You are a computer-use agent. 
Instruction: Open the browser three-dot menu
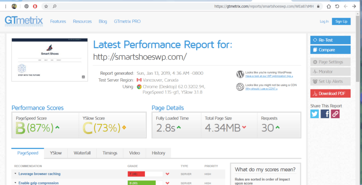(x=6, y=6)
